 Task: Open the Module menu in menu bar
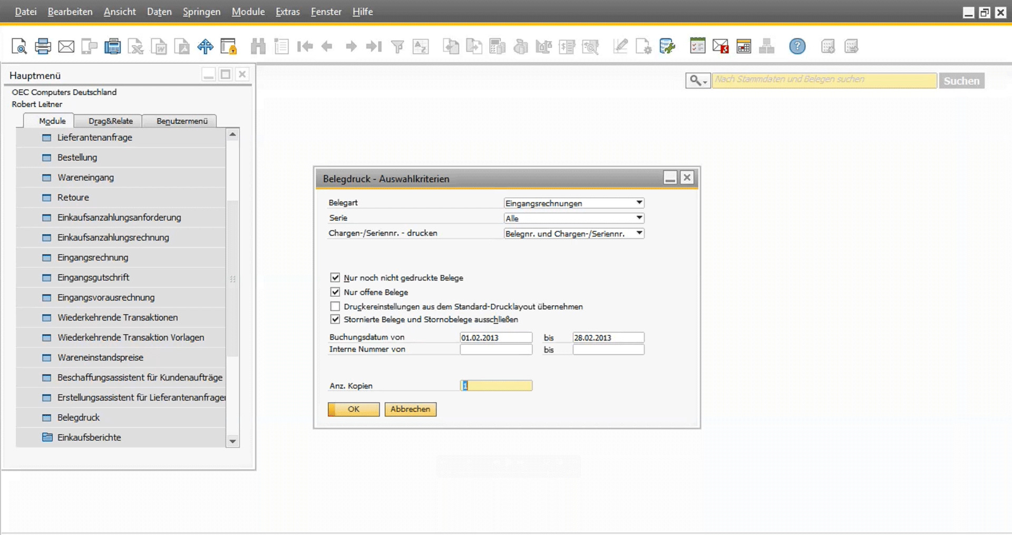(248, 12)
